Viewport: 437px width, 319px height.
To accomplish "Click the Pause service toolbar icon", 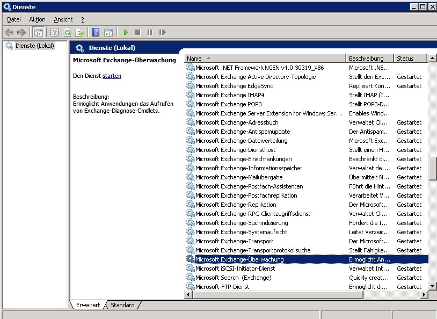I will tap(150, 32).
